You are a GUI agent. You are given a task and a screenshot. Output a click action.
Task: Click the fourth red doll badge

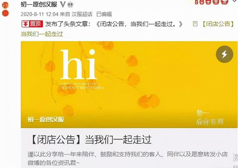(216, 2)
